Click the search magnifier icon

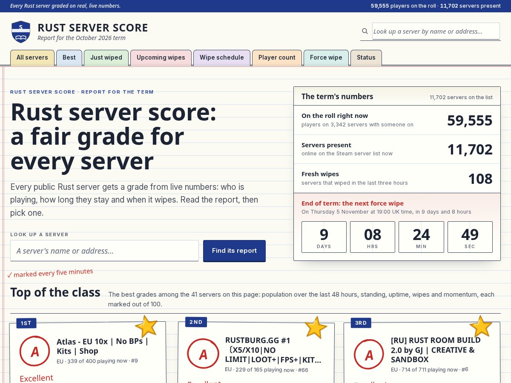(x=365, y=31)
